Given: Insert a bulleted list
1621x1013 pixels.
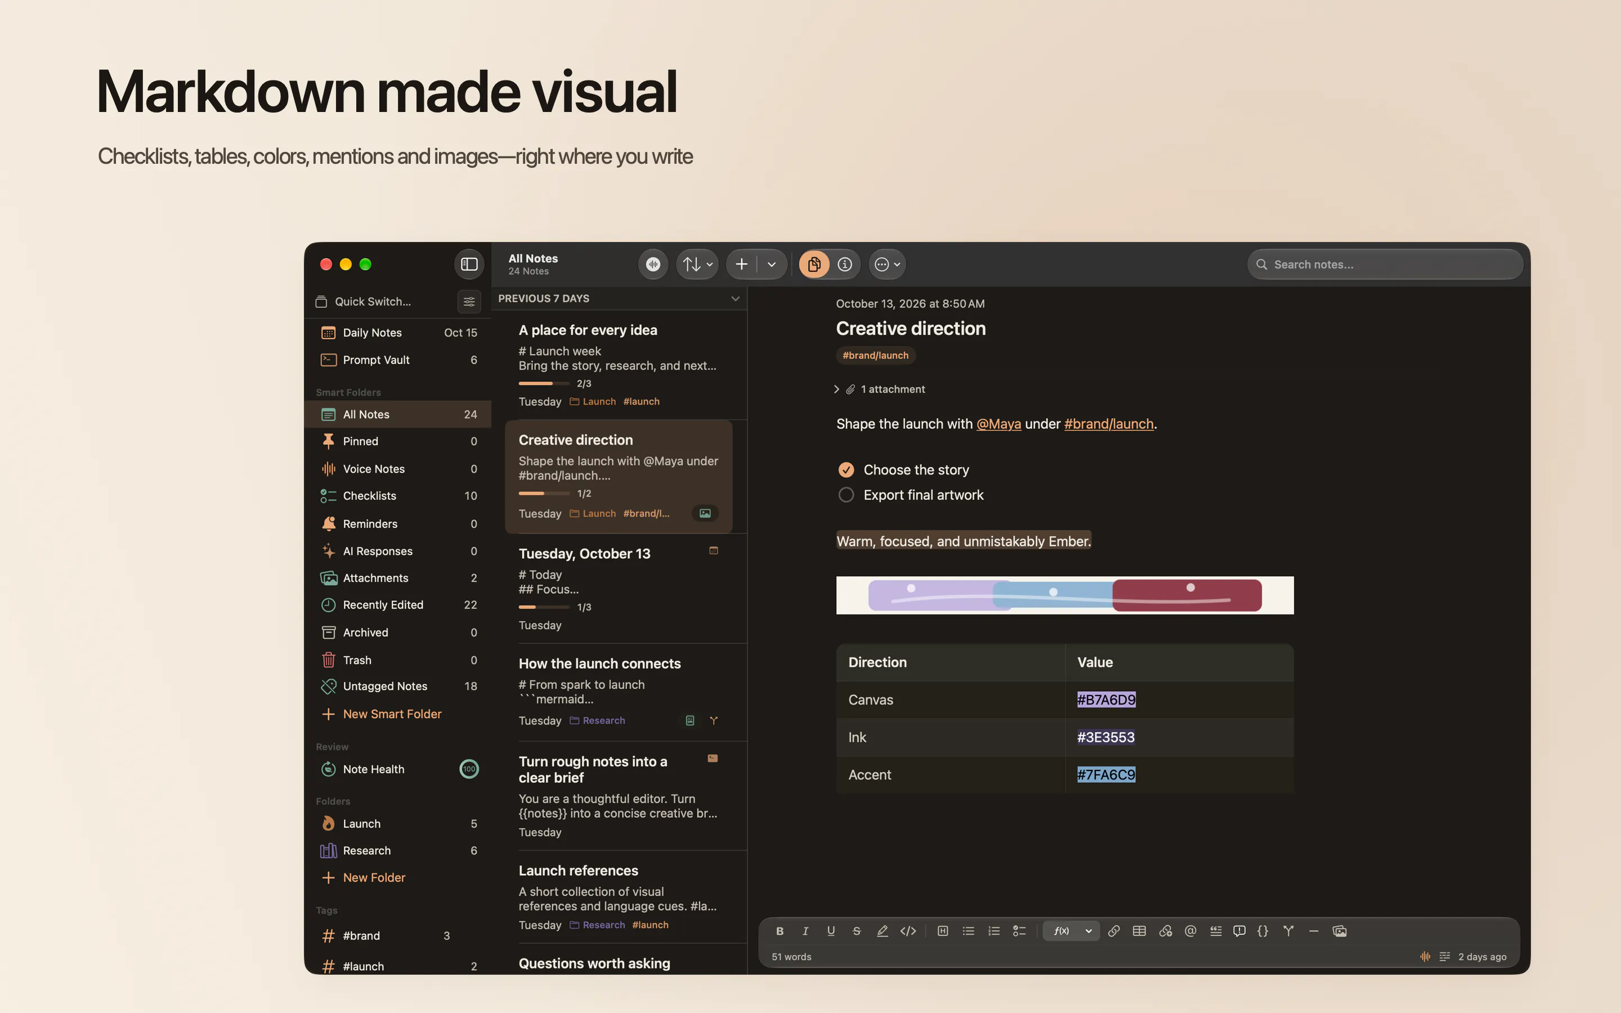Looking at the screenshot, I should pyautogui.click(x=968, y=931).
